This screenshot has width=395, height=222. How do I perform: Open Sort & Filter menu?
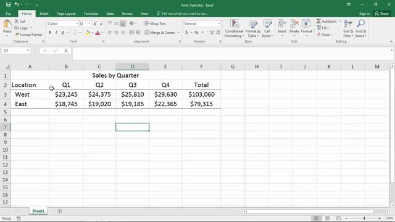(348, 28)
